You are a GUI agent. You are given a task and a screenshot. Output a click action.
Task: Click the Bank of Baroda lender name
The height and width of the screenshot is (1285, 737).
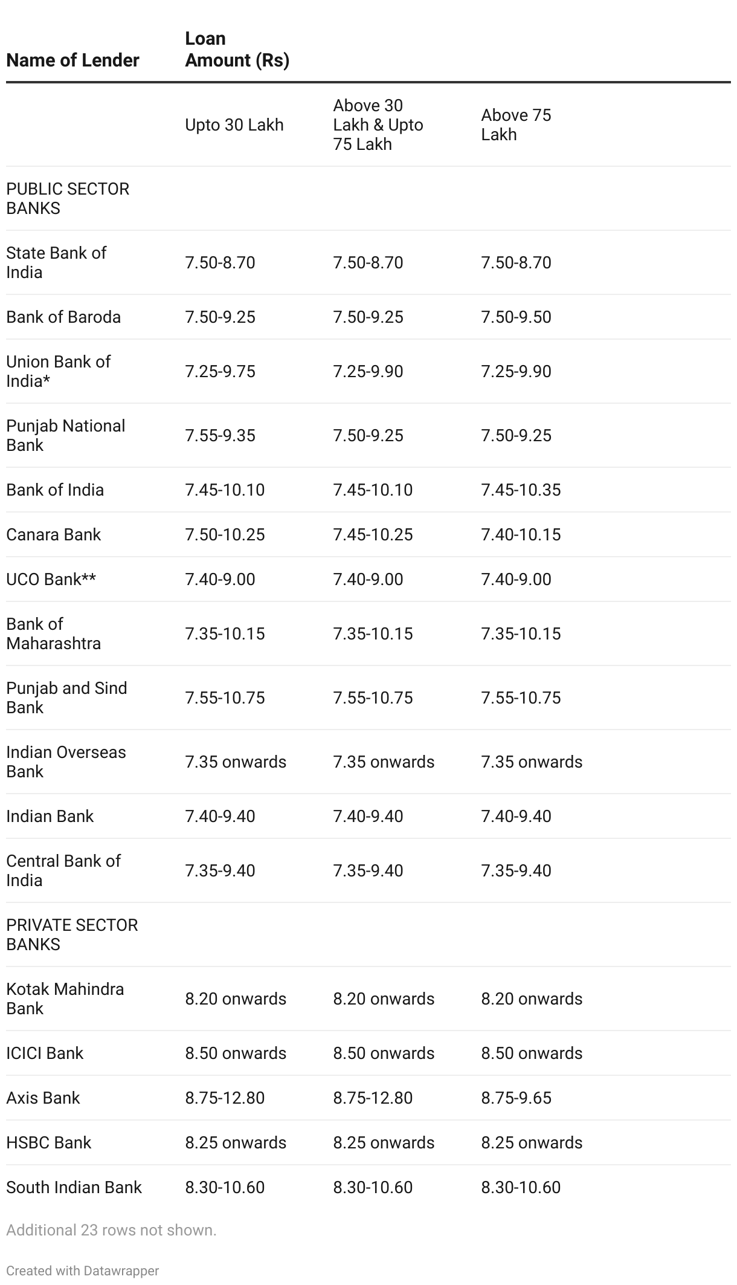tap(63, 317)
